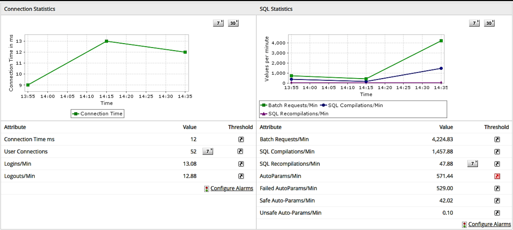Edit threshold for Logouts/Min
The height and width of the screenshot is (230, 513).
click(x=241, y=176)
